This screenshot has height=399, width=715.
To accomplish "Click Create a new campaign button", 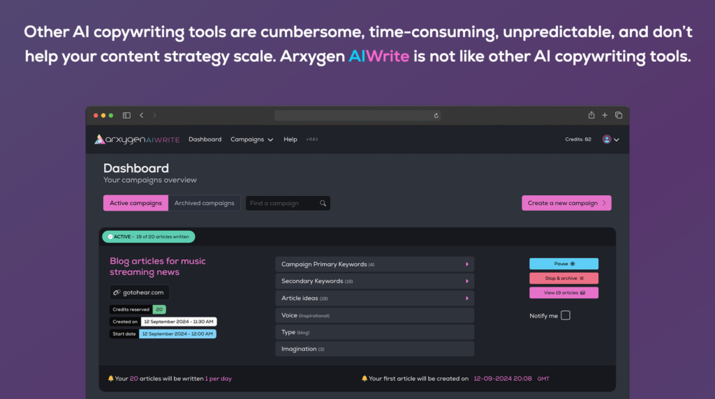I will [566, 203].
